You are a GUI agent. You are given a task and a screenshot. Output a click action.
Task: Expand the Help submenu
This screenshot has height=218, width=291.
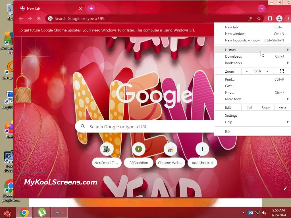(x=253, y=122)
